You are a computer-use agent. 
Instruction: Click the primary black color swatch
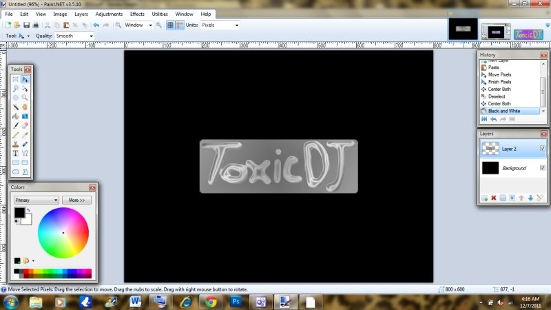(19, 212)
